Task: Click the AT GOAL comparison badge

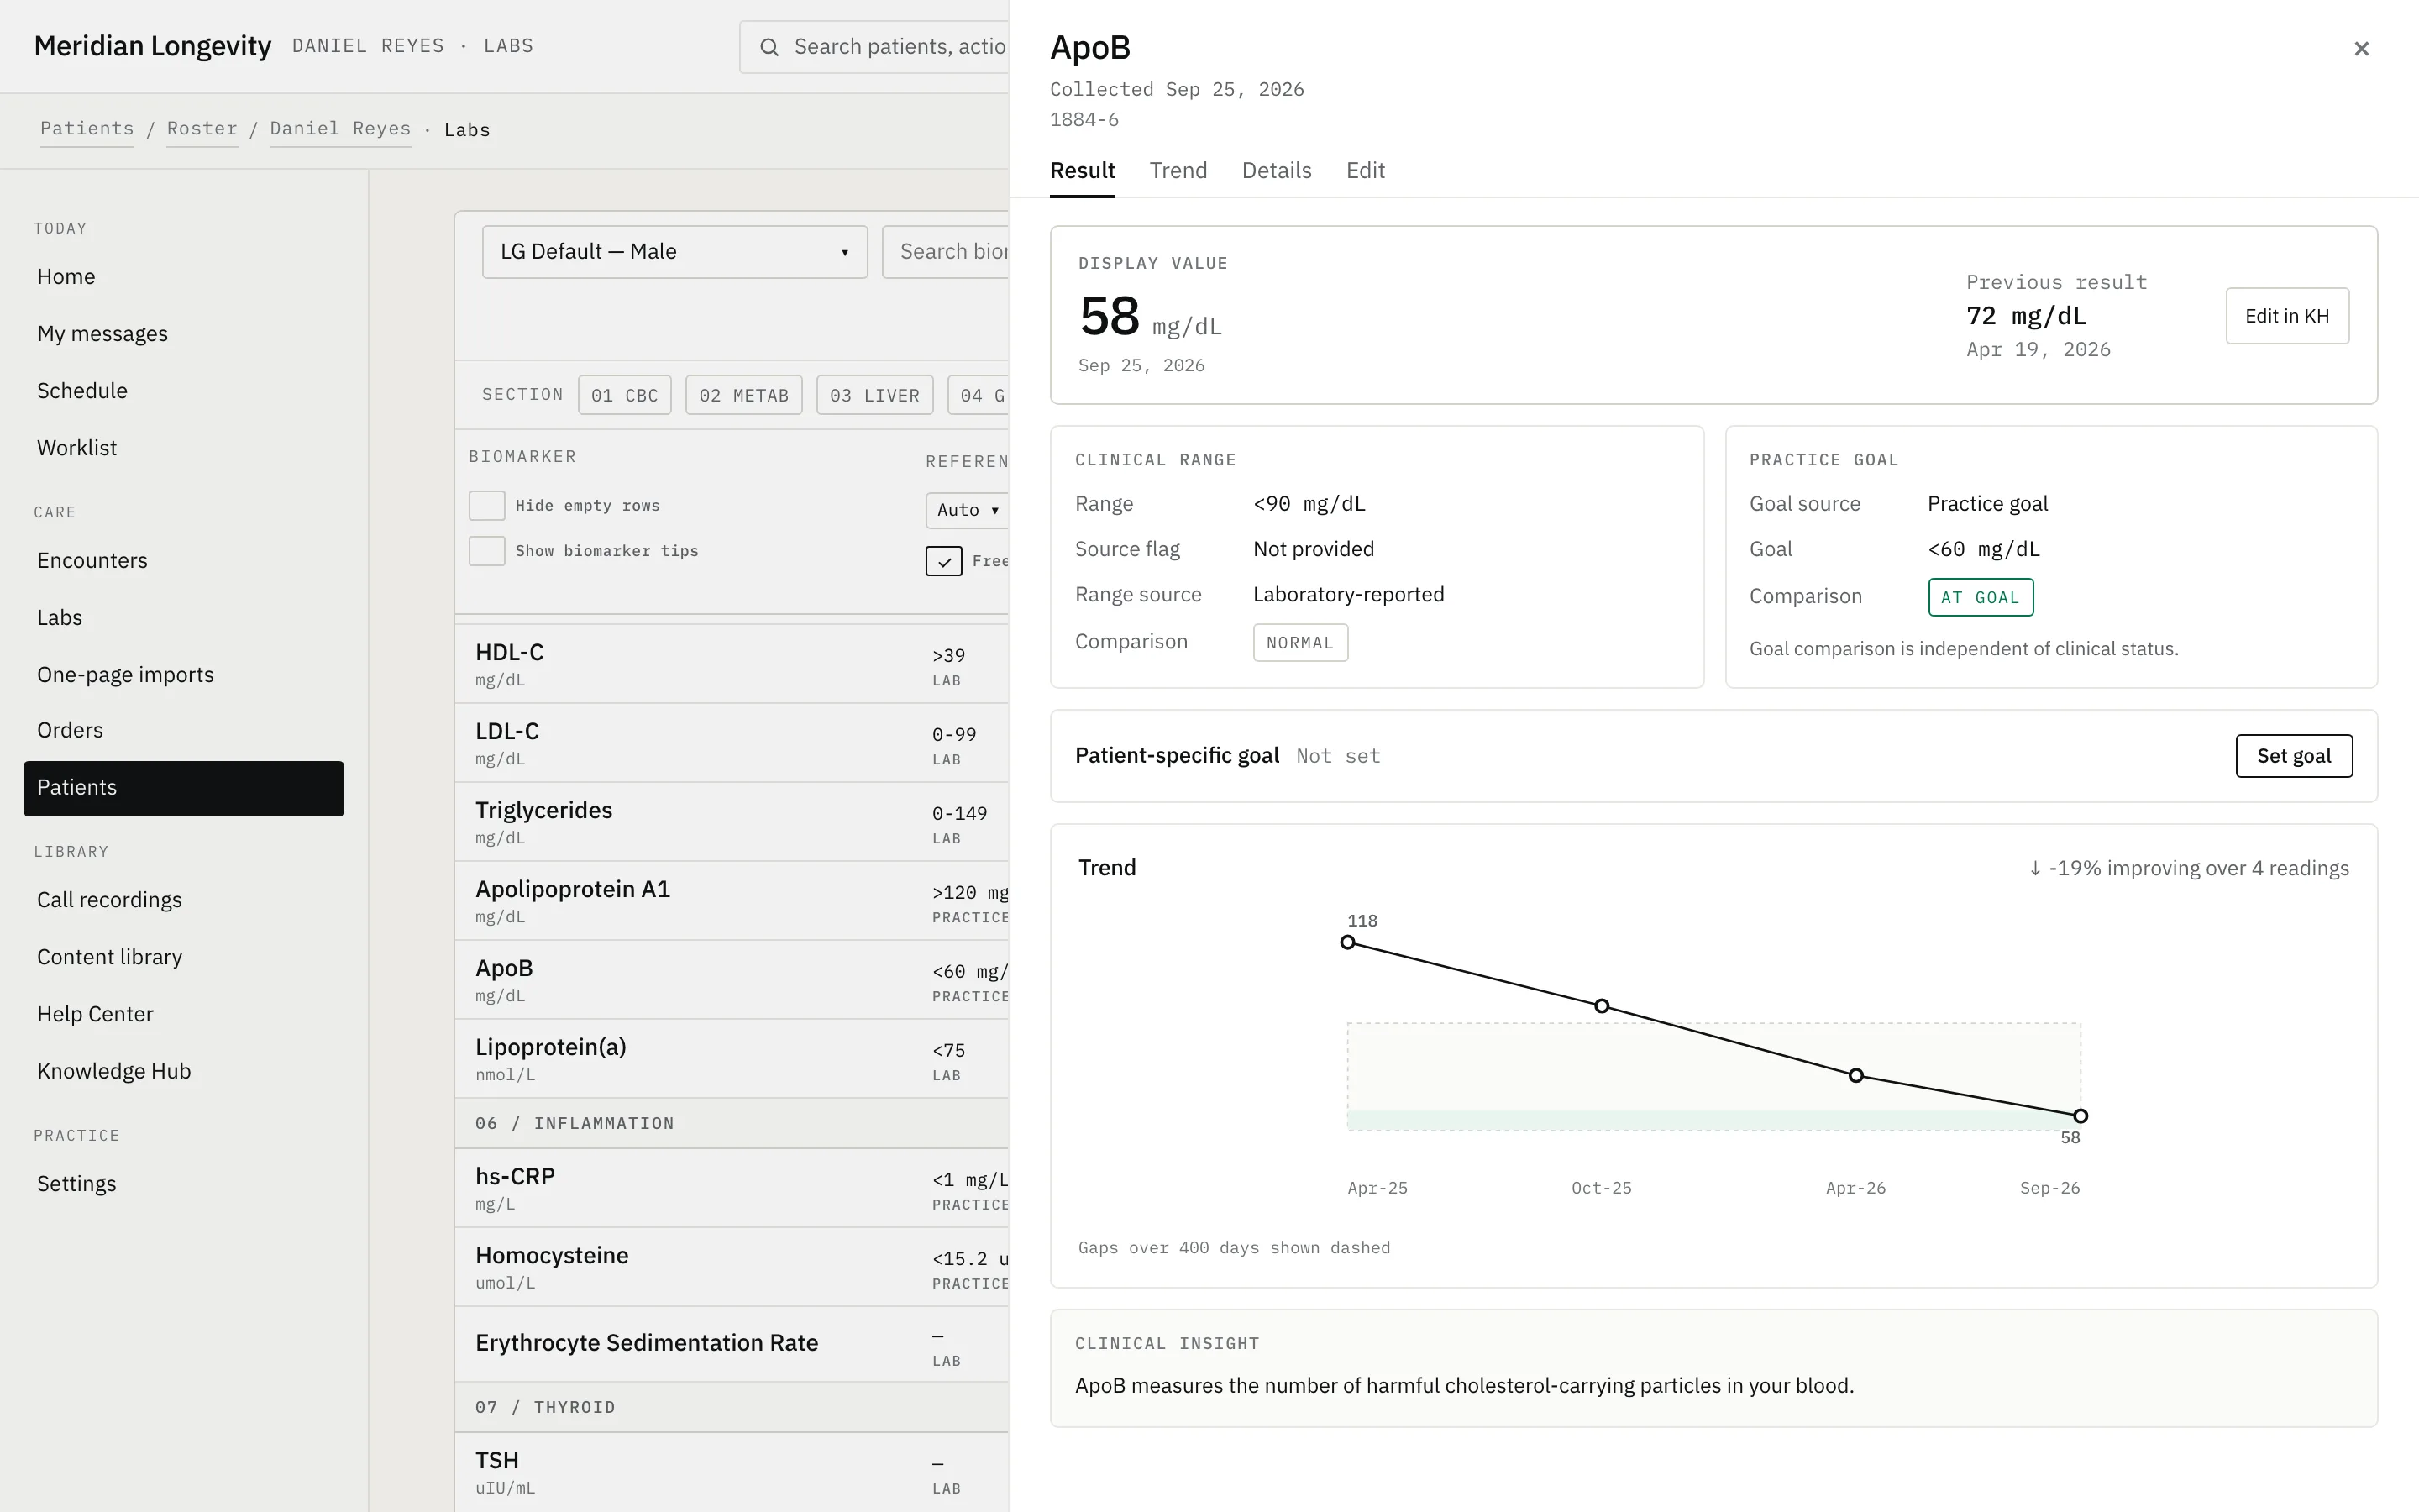Action: tap(1981, 598)
